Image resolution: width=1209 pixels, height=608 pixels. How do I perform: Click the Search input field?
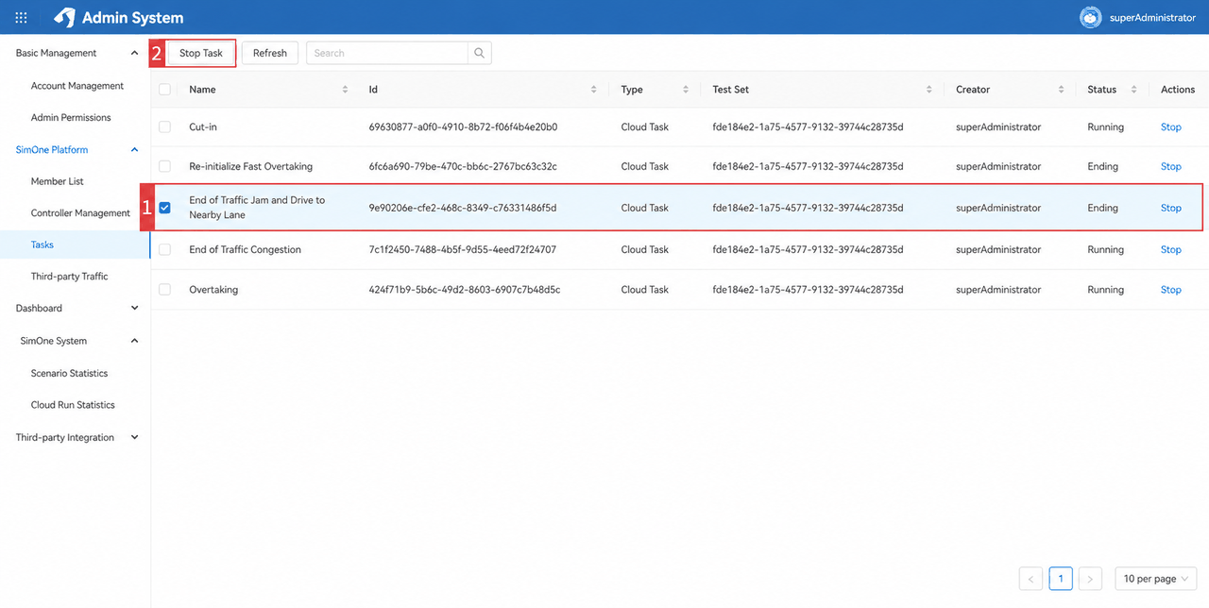[x=387, y=53]
